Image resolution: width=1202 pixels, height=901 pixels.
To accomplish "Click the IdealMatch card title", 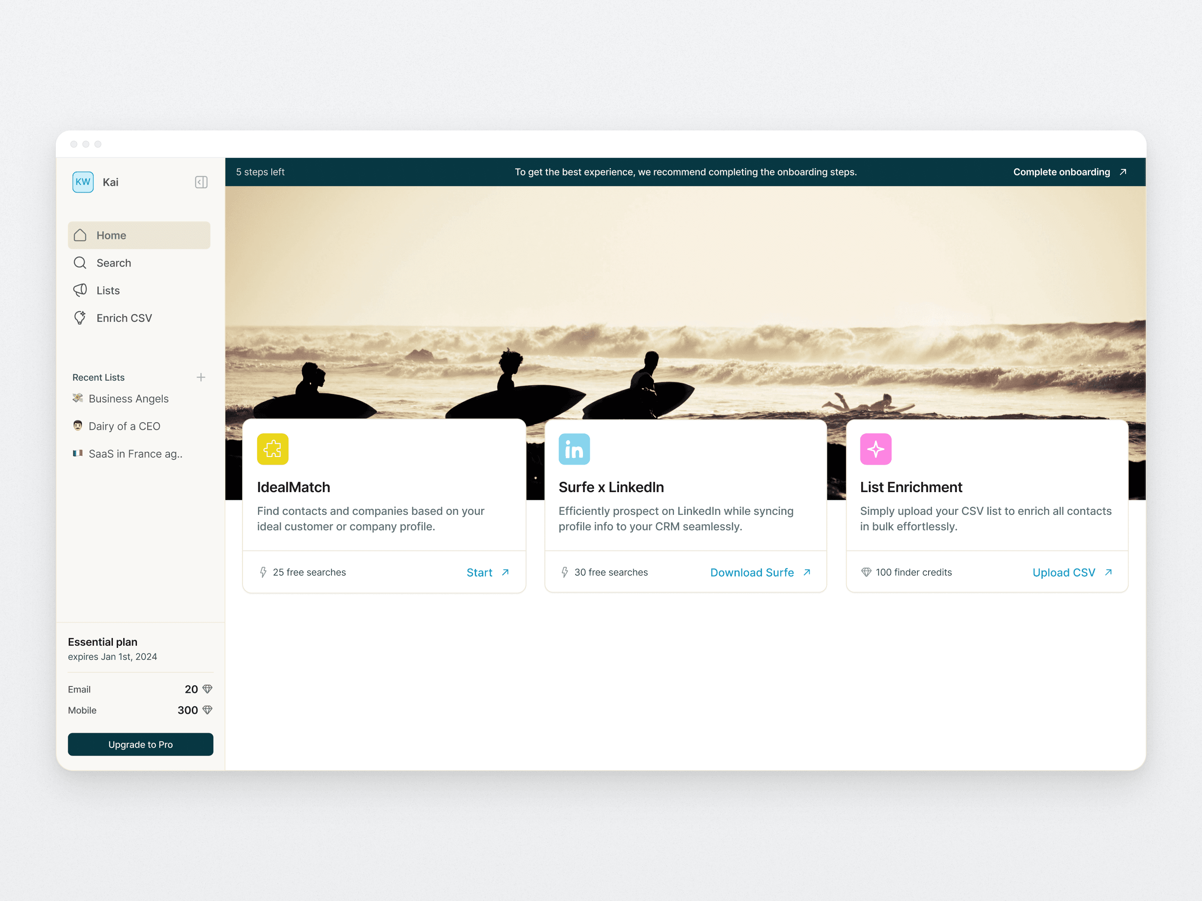I will (294, 487).
